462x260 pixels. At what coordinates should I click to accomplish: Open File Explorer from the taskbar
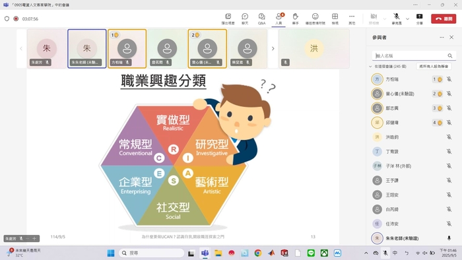218,253
